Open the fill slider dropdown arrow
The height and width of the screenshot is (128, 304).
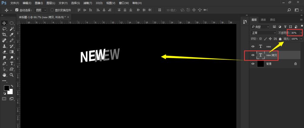pos(301,39)
